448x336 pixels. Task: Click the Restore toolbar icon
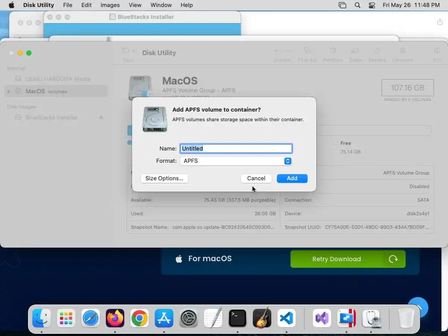tap(377, 51)
